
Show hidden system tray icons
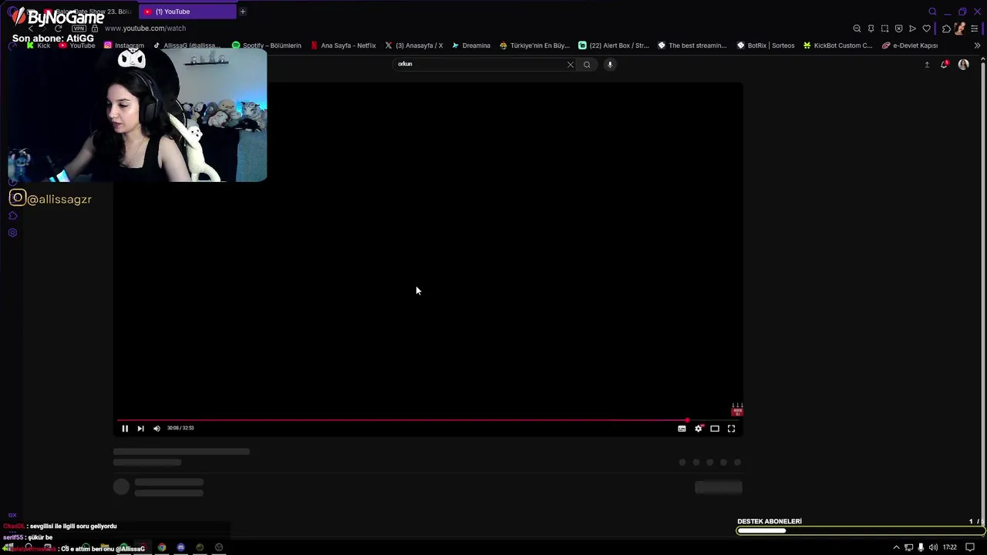(896, 547)
